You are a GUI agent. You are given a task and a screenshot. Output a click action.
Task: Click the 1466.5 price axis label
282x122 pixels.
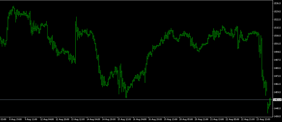pos(277,84)
